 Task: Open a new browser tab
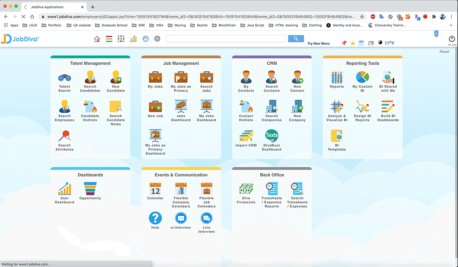coord(93,7)
